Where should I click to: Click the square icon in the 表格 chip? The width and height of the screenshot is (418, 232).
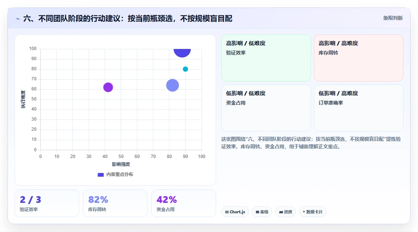pos(258,212)
